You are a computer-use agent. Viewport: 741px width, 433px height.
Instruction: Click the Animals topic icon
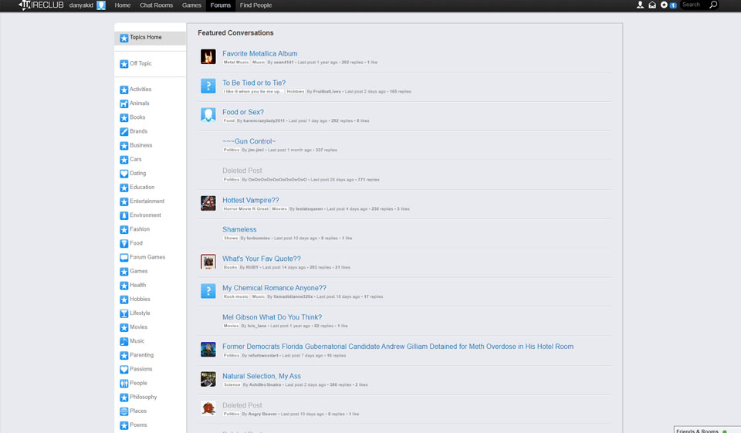coord(123,103)
